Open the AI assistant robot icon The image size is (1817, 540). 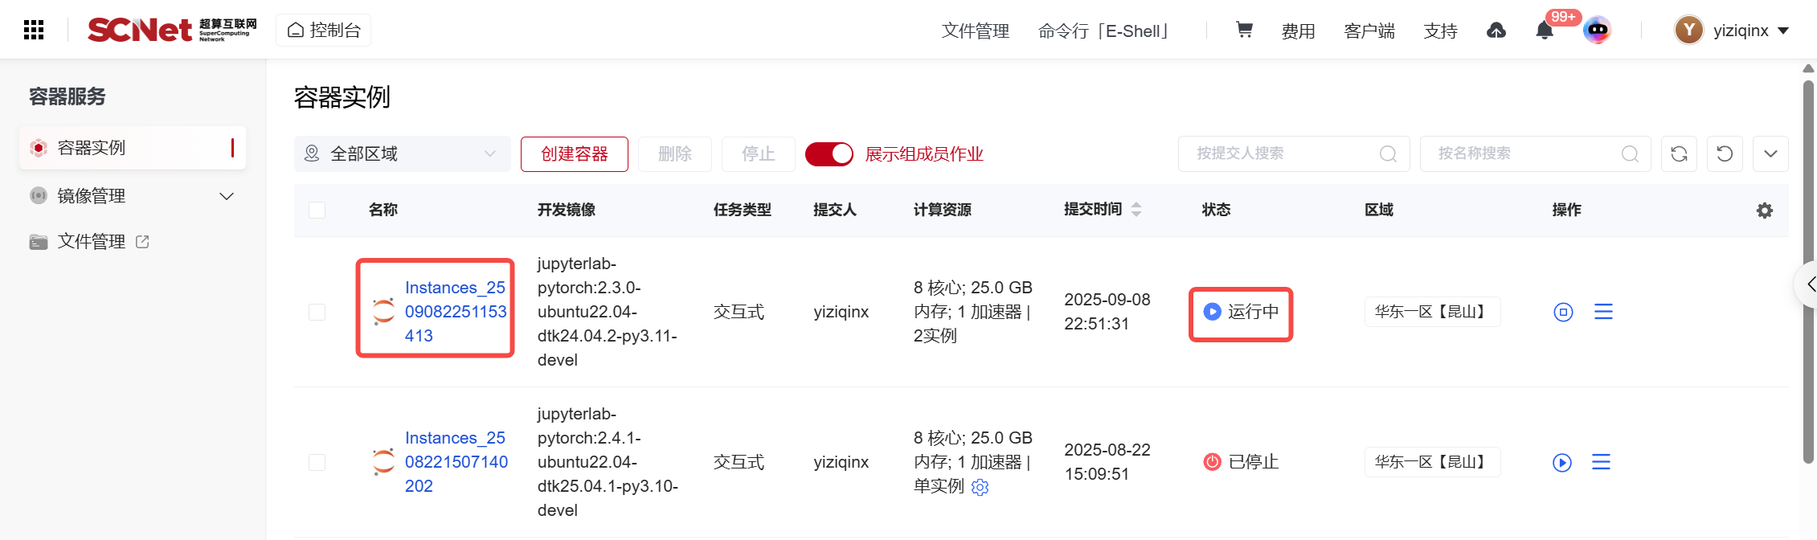pyautogui.click(x=1597, y=31)
